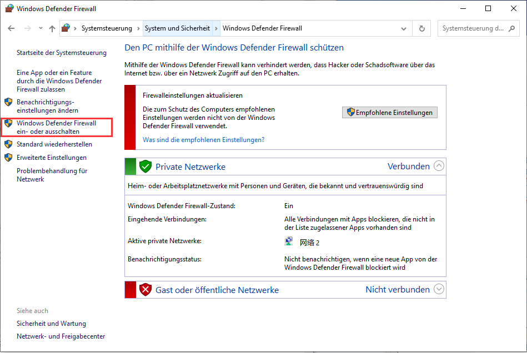
Task: Click the Windows Defender Firewall breadcrumb
Action: click(x=263, y=28)
